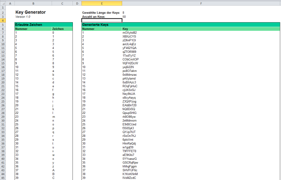Click the number of keys value 50

tap(124, 17)
